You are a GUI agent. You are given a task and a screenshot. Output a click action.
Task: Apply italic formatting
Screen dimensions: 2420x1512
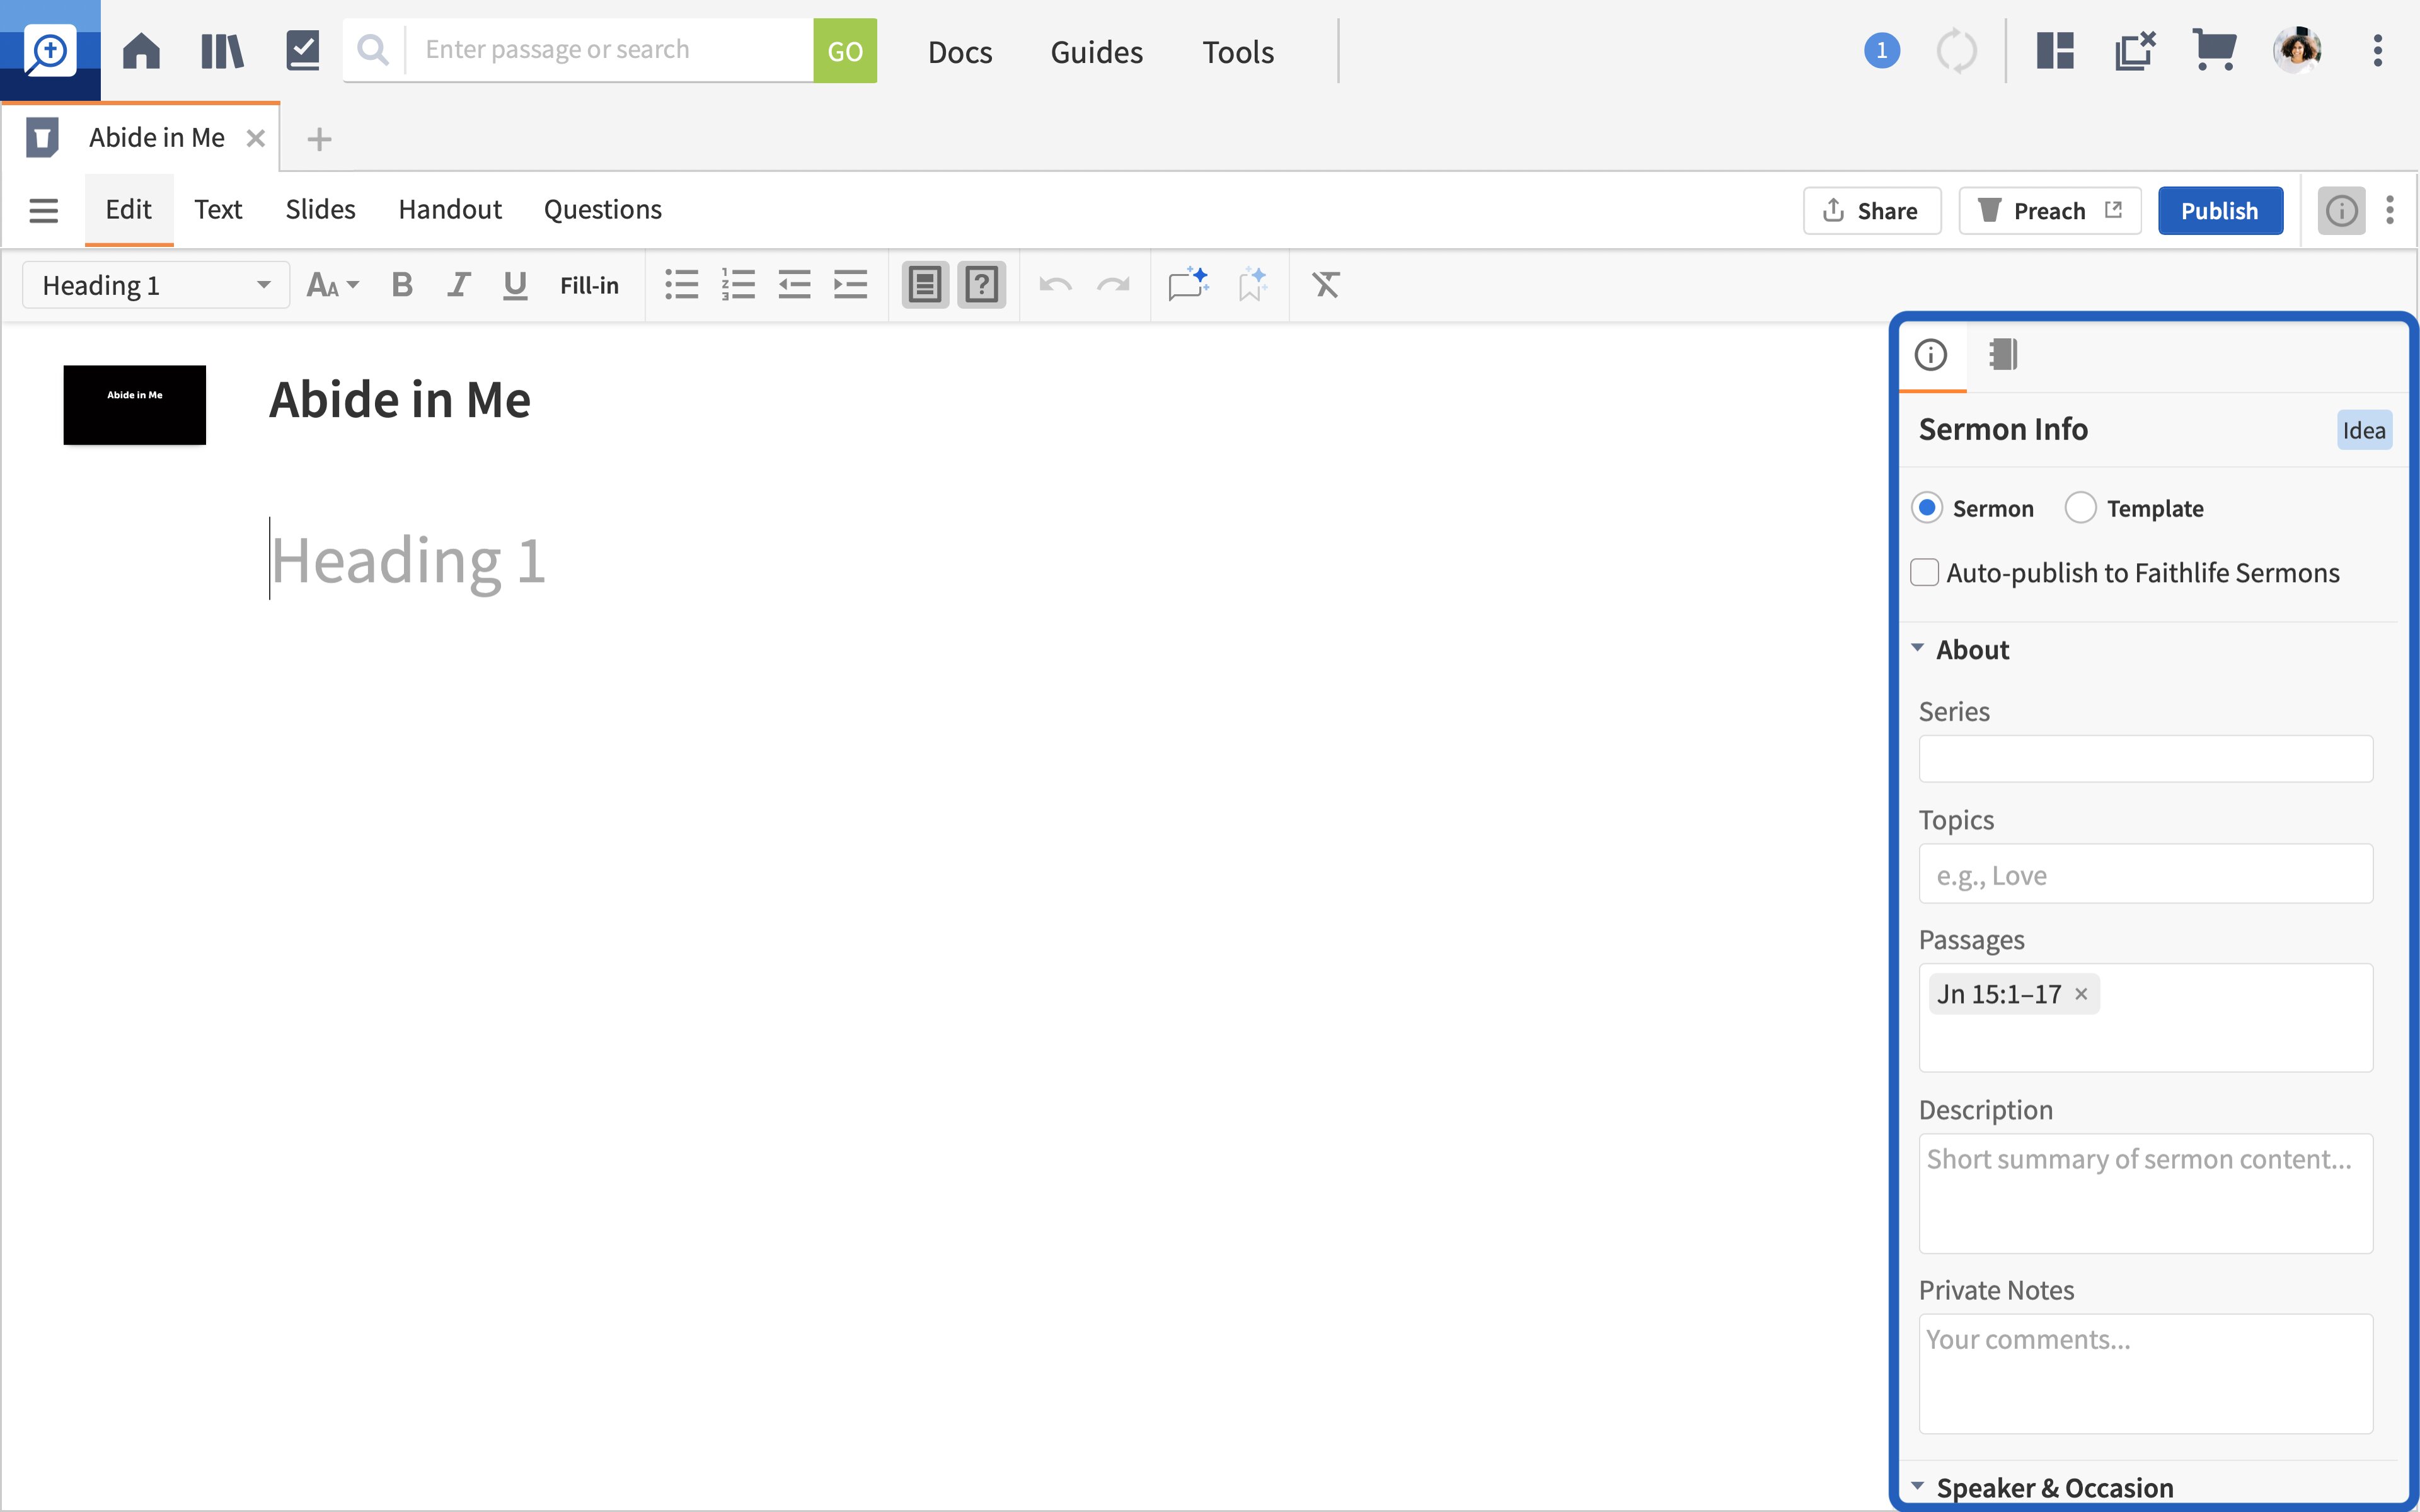(x=458, y=285)
